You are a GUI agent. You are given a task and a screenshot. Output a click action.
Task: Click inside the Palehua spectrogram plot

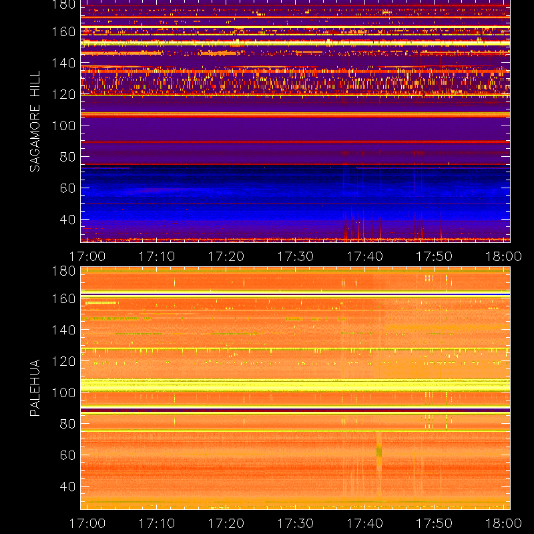(x=295, y=388)
